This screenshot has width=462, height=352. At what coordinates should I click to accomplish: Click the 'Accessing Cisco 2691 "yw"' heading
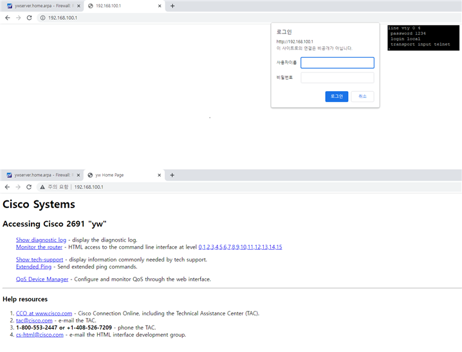pos(55,224)
